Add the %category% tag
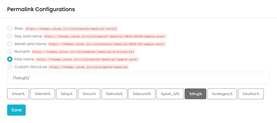 point(222,94)
